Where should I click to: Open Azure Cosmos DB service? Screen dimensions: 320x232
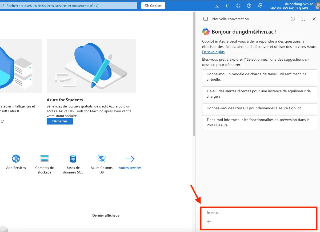[x=102, y=159]
